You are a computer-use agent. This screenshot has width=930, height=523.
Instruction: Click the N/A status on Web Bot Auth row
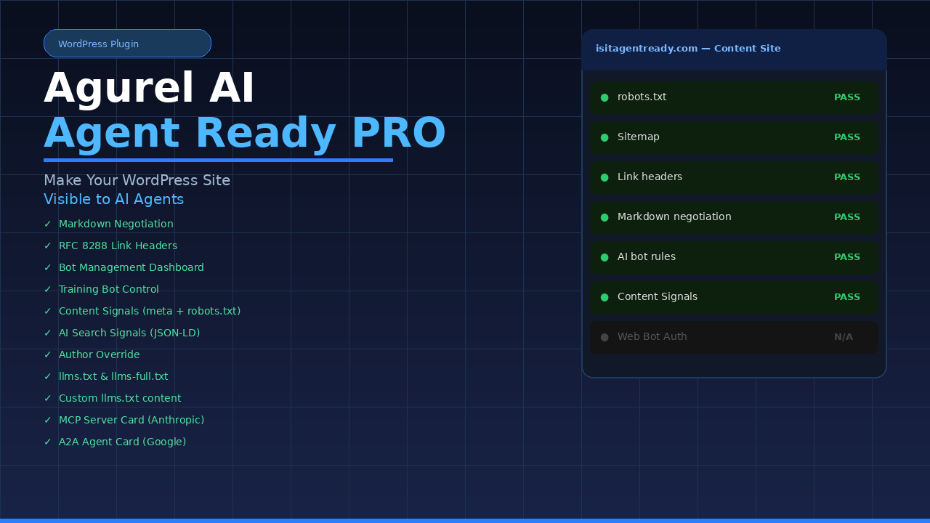844,337
